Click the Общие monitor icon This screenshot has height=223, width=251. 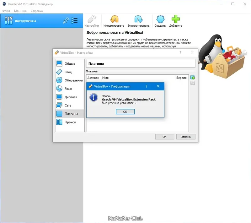[59, 63]
